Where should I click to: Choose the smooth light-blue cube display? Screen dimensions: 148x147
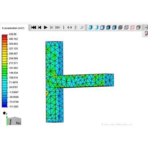pos(96,28)
